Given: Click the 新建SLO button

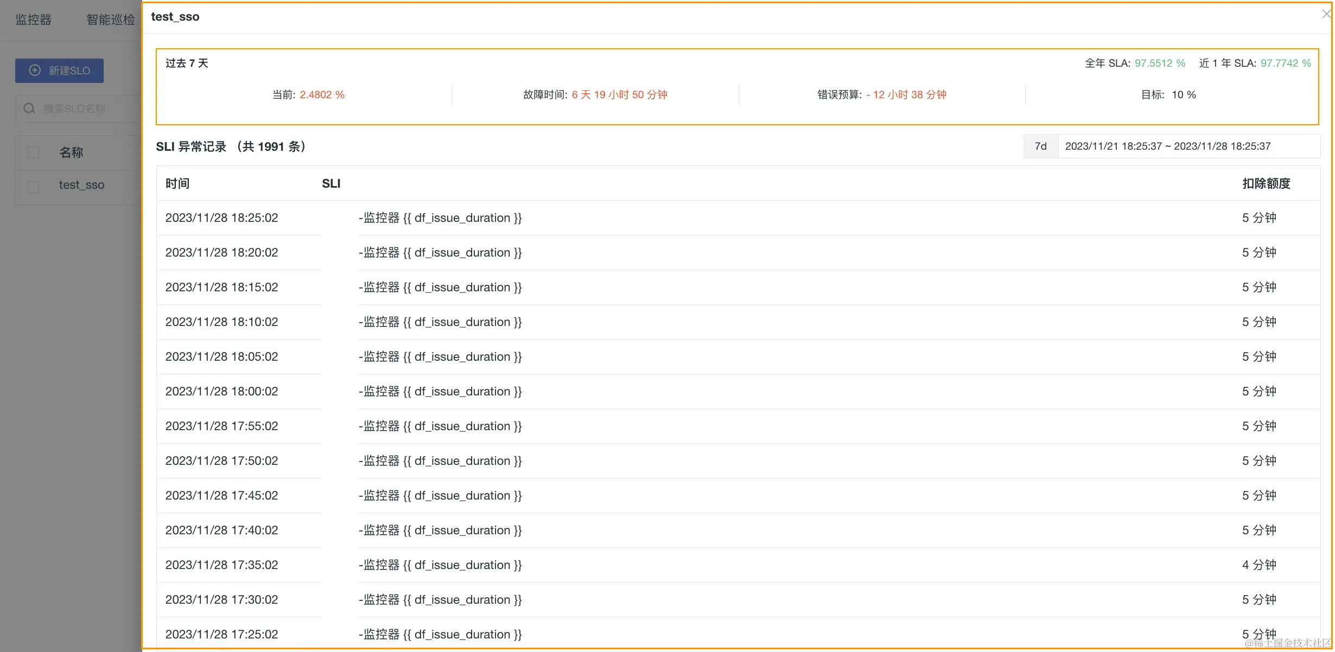Looking at the screenshot, I should click(59, 71).
